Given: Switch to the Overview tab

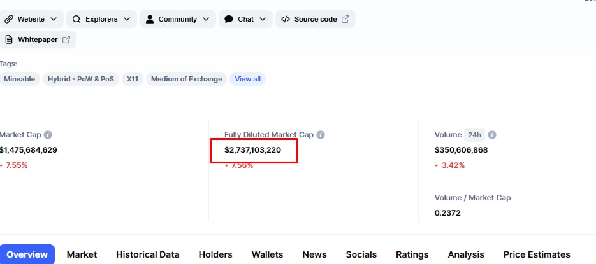Looking at the screenshot, I should click(27, 254).
